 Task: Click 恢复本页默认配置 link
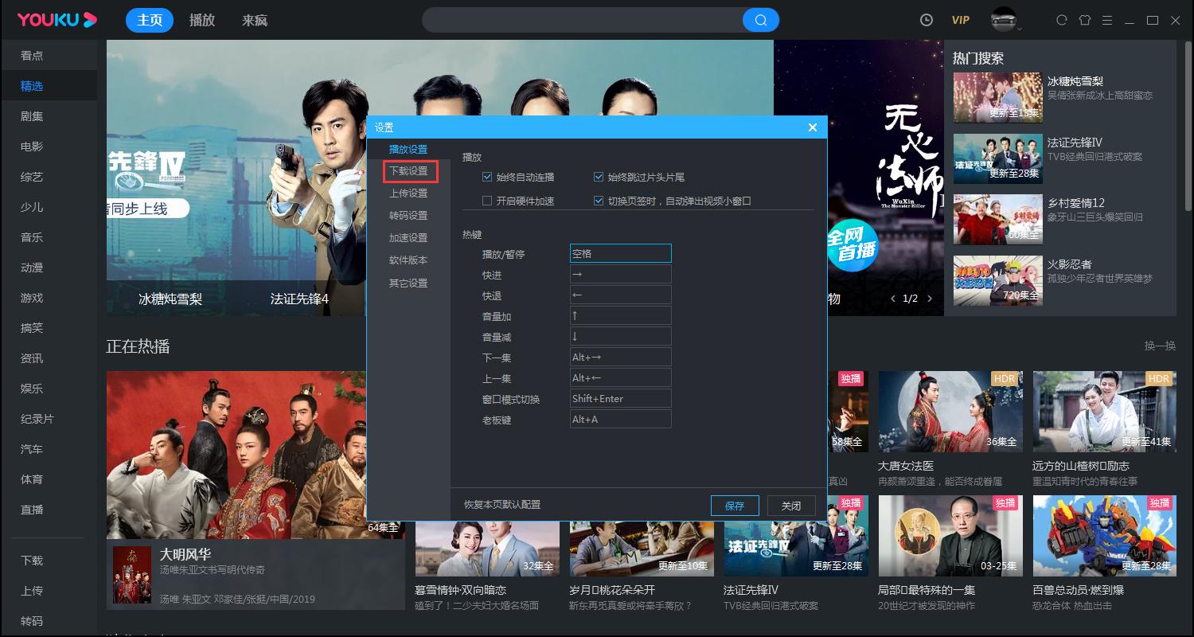(x=502, y=505)
